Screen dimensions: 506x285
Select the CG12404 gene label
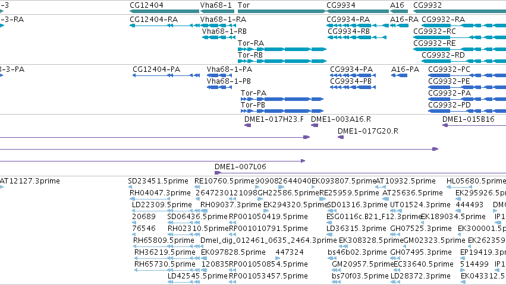(x=146, y=5)
